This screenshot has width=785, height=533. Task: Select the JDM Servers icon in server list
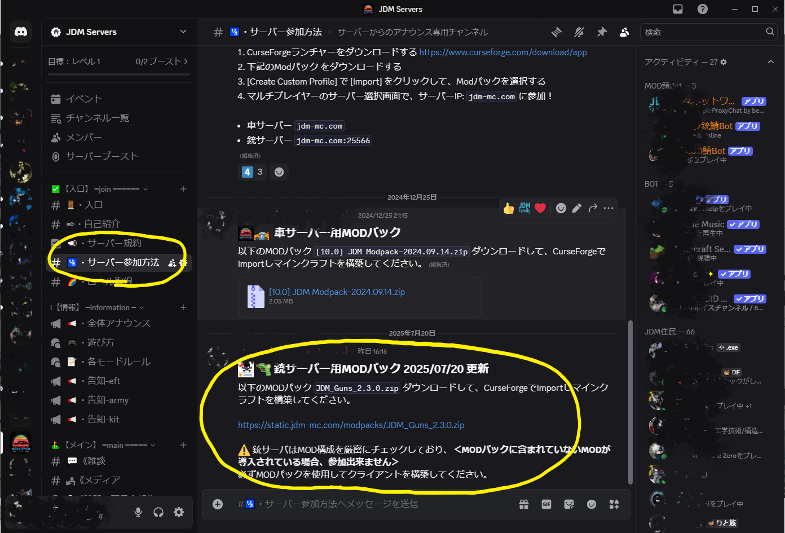click(x=21, y=443)
